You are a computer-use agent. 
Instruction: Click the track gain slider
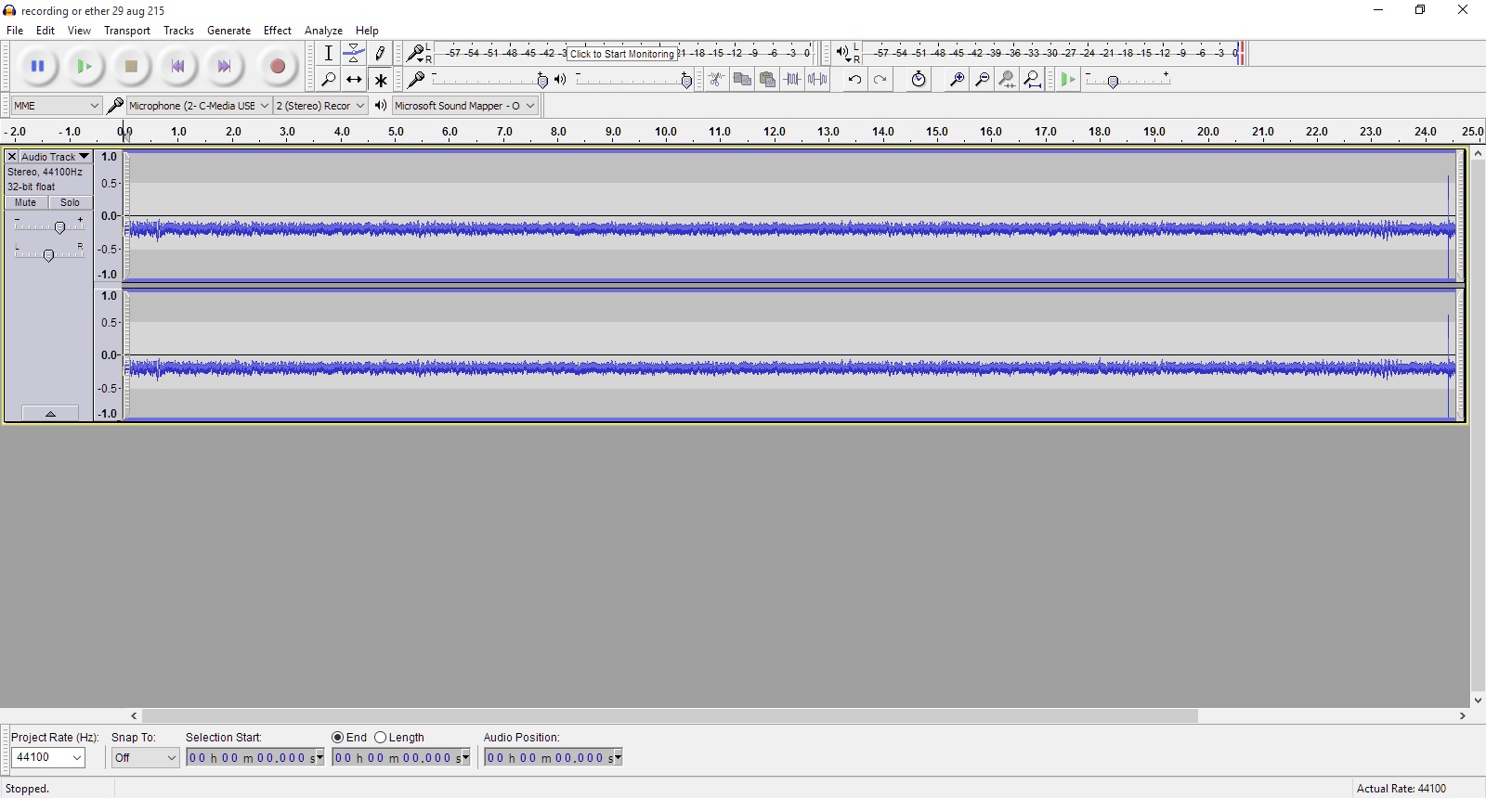coord(59,227)
